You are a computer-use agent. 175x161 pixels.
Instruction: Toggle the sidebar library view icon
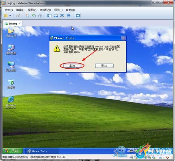(x=49, y=15)
